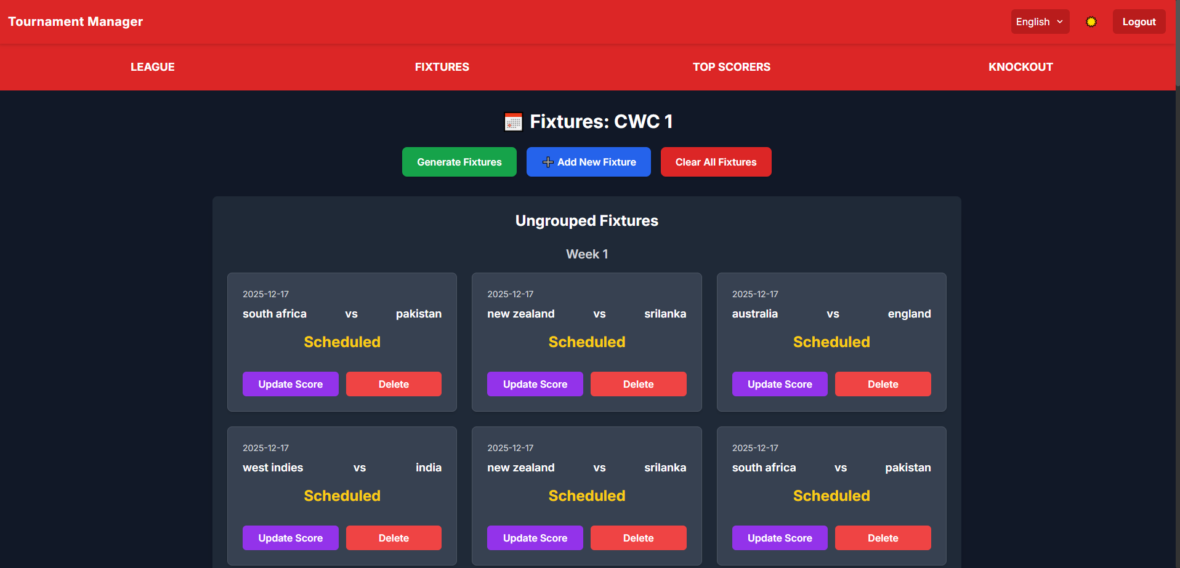Go to the KNOCKOUT tab
This screenshot has height=568, width=1180.
point(1020,66)
